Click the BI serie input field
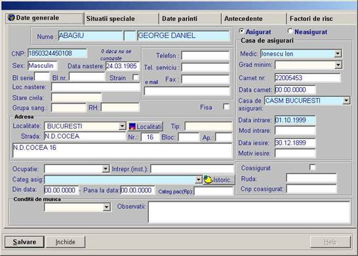This screenshot has height=256, width=358. (x=42, y=77)
